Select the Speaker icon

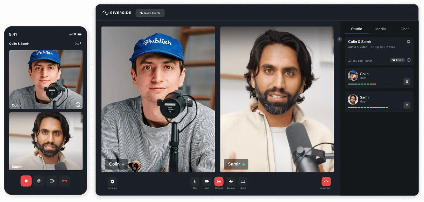(x=231, y=182)
